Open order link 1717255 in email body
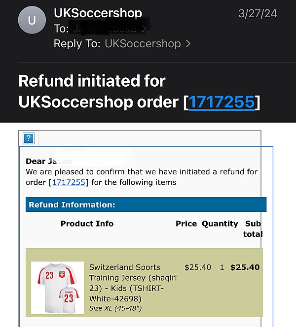The width and height of the screenshot is (296, 327). 69,182
